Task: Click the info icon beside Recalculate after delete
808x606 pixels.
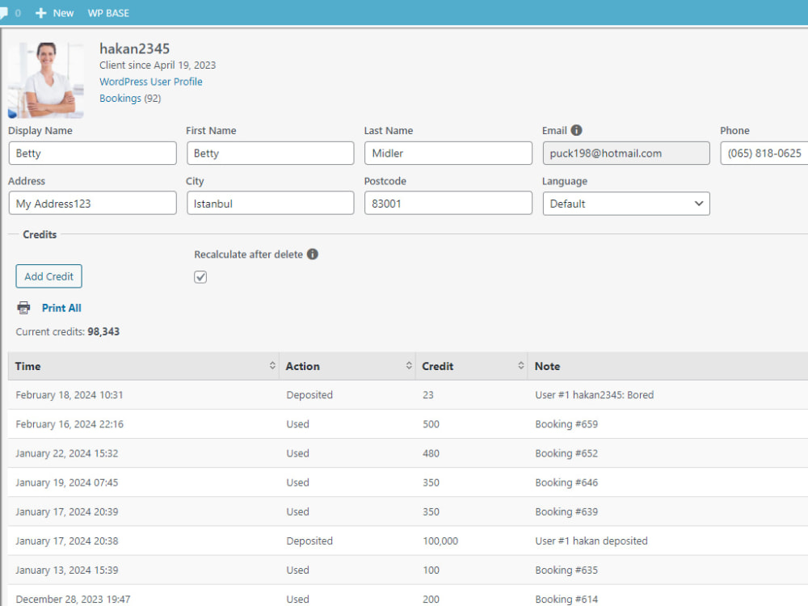Action: [312, 254]
